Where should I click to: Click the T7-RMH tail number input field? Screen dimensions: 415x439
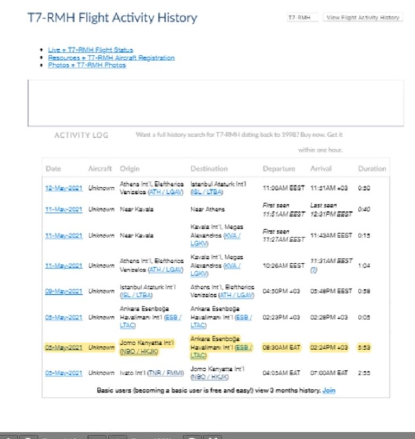pyautogui.click(x=303, y=18)
